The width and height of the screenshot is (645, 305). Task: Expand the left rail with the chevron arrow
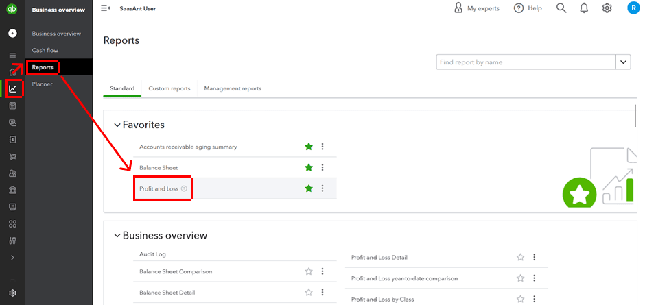tap(12, 258)
